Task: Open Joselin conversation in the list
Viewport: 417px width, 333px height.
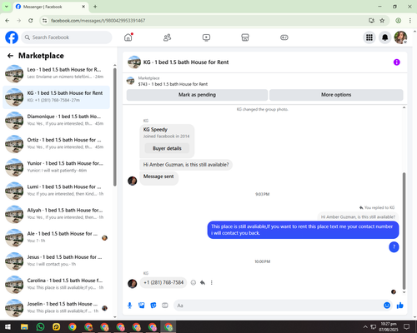Action: (56, 308)
